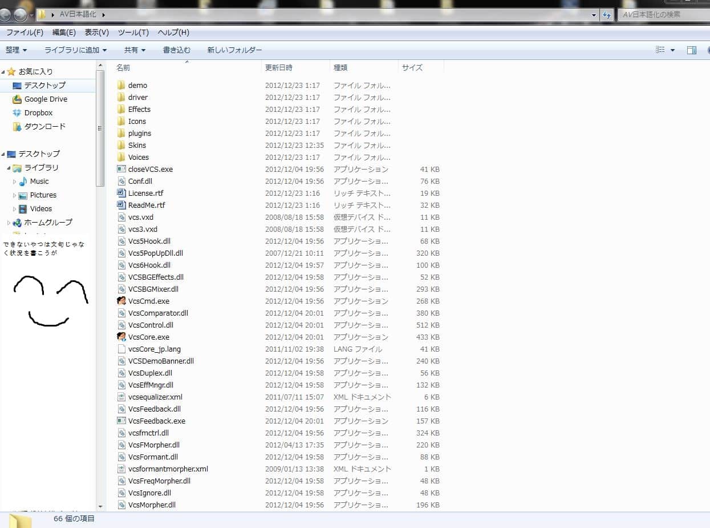Click the AV日本語化 search box
Viewport: 710px width, 528px height.
pos(662,14)
